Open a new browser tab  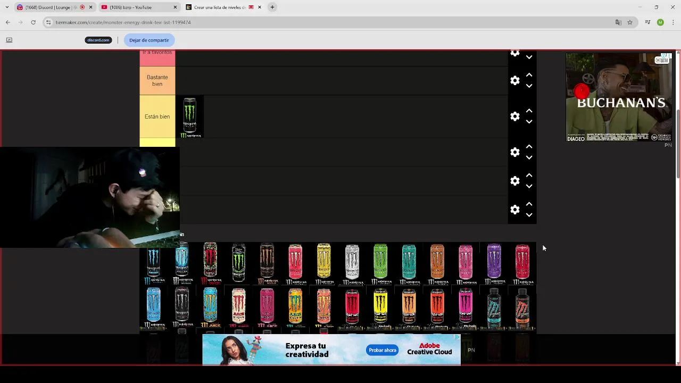click(272, 7)
